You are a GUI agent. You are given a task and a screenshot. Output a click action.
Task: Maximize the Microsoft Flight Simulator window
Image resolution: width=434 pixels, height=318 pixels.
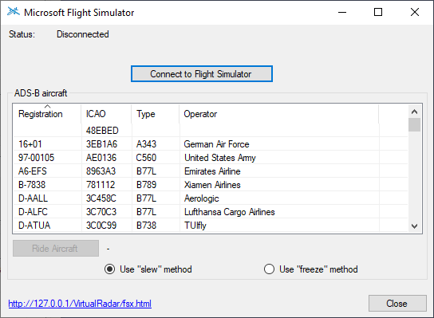(378, 12)
